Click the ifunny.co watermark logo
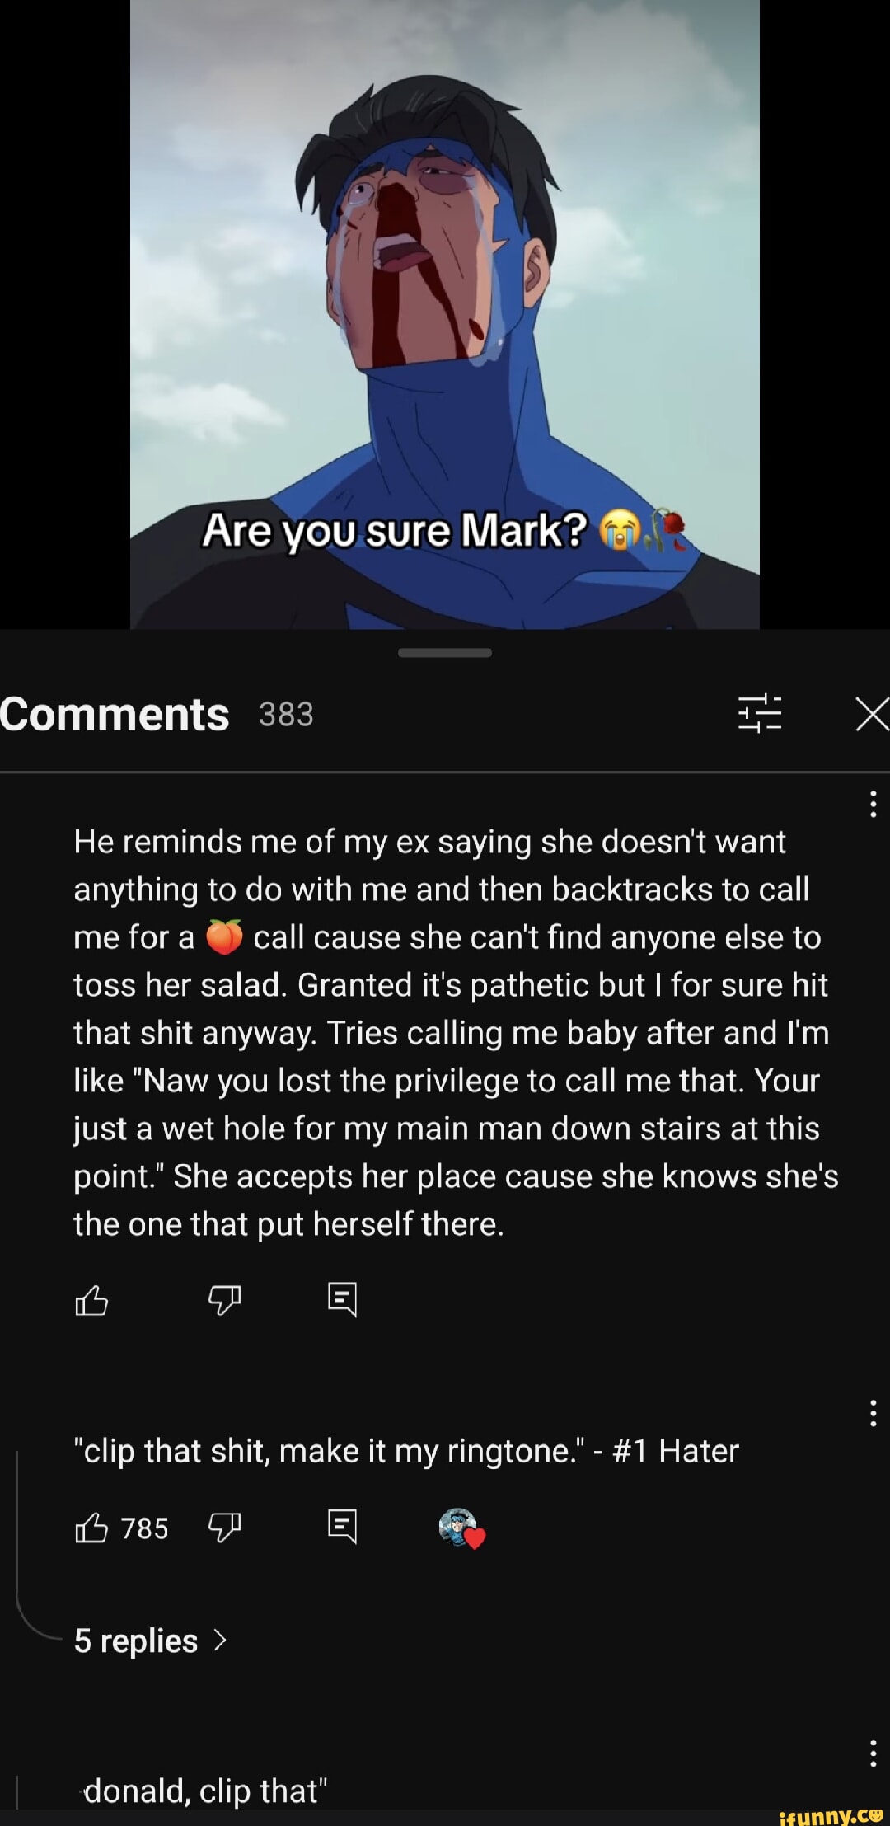Viewport: 890px width, 1826px height. (x=831, y=1815)
